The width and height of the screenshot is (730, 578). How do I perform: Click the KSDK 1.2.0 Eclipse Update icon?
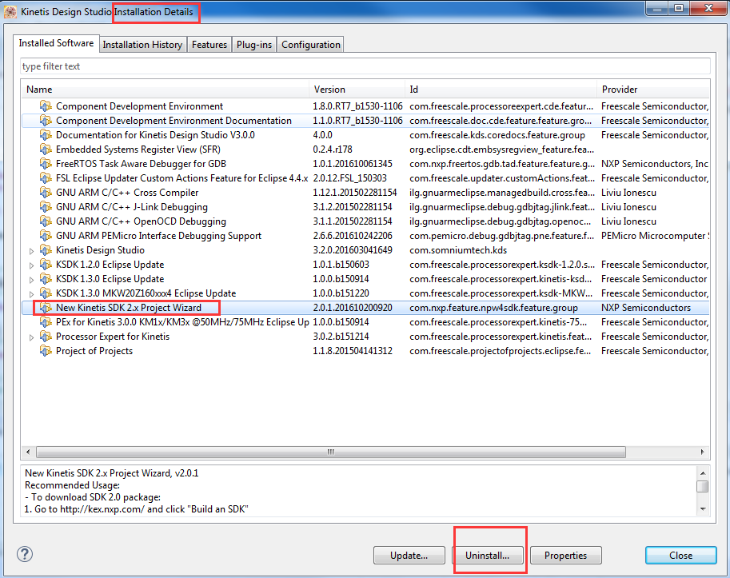coord(45,265)
